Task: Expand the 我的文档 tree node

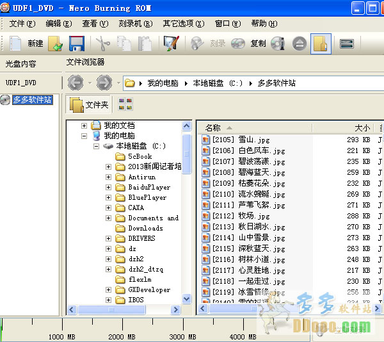Action: coord(84,126)
